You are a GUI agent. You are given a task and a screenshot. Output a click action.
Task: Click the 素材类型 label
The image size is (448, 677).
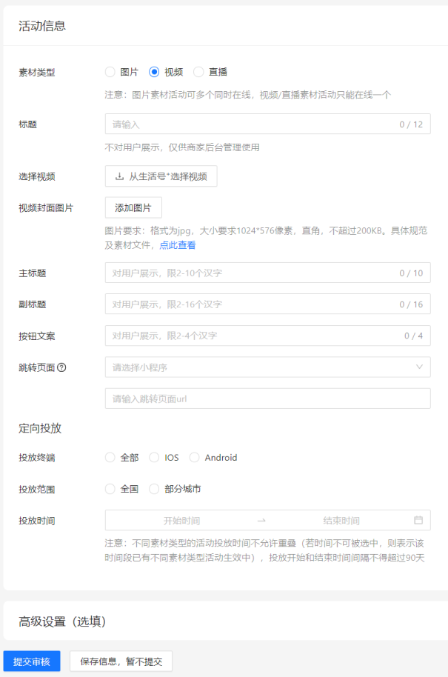37,73
